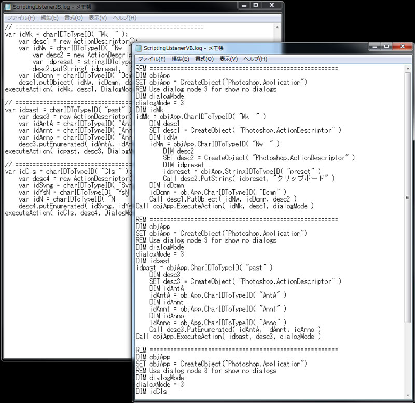The image size is (415, 403).
Task: Click notepad icon in ScriptingListenerJS.log title bar
Action: tap(8, 7)
